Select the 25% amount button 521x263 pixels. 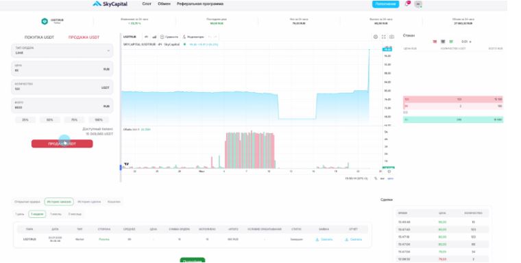click(x=25, y=120)
